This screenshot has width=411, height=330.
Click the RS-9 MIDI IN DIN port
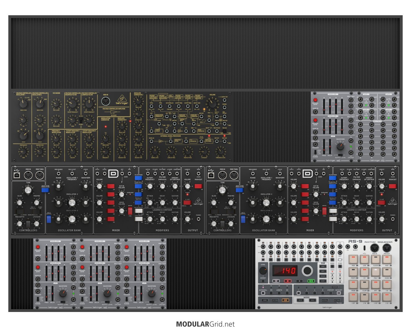[375, 248]
